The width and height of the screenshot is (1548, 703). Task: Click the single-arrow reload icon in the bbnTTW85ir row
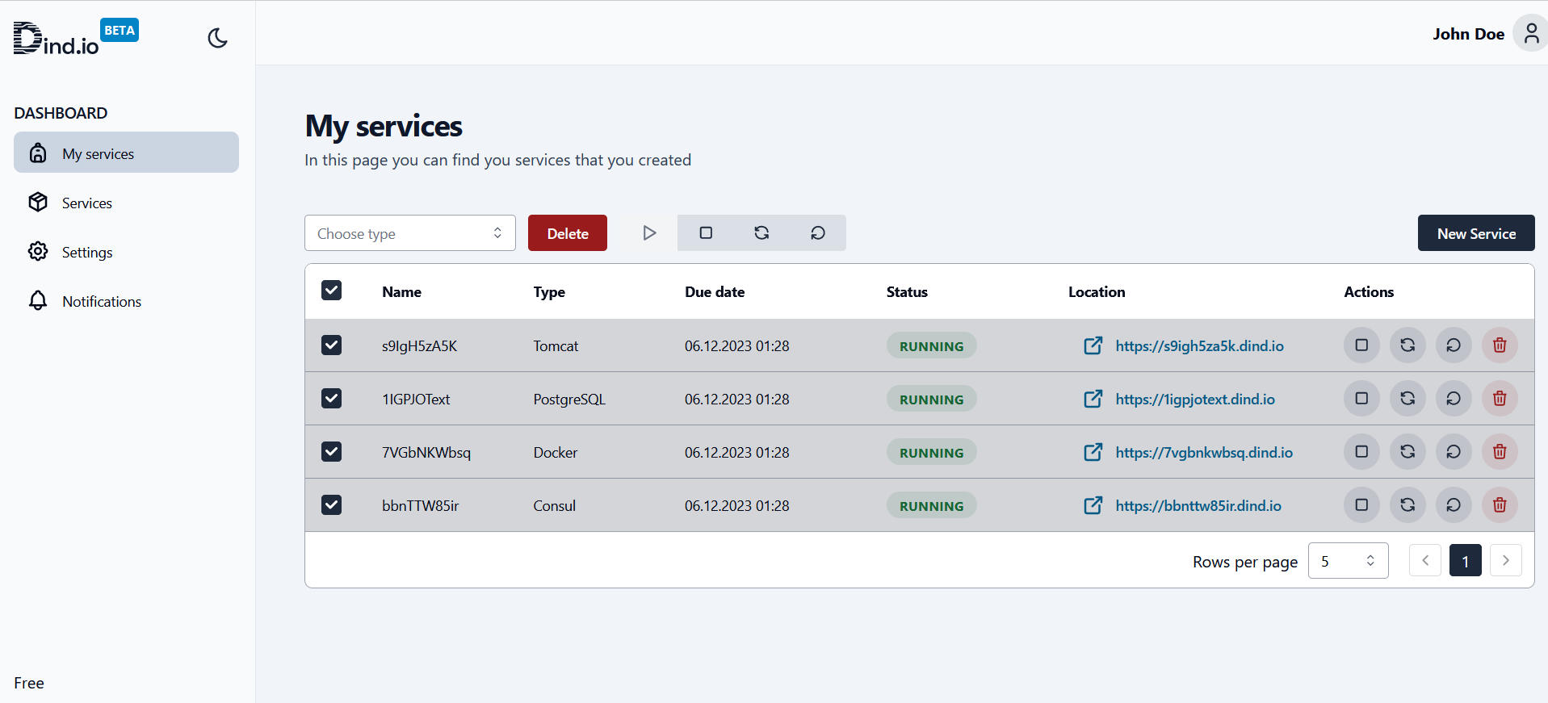click(x=1454, y=505)
